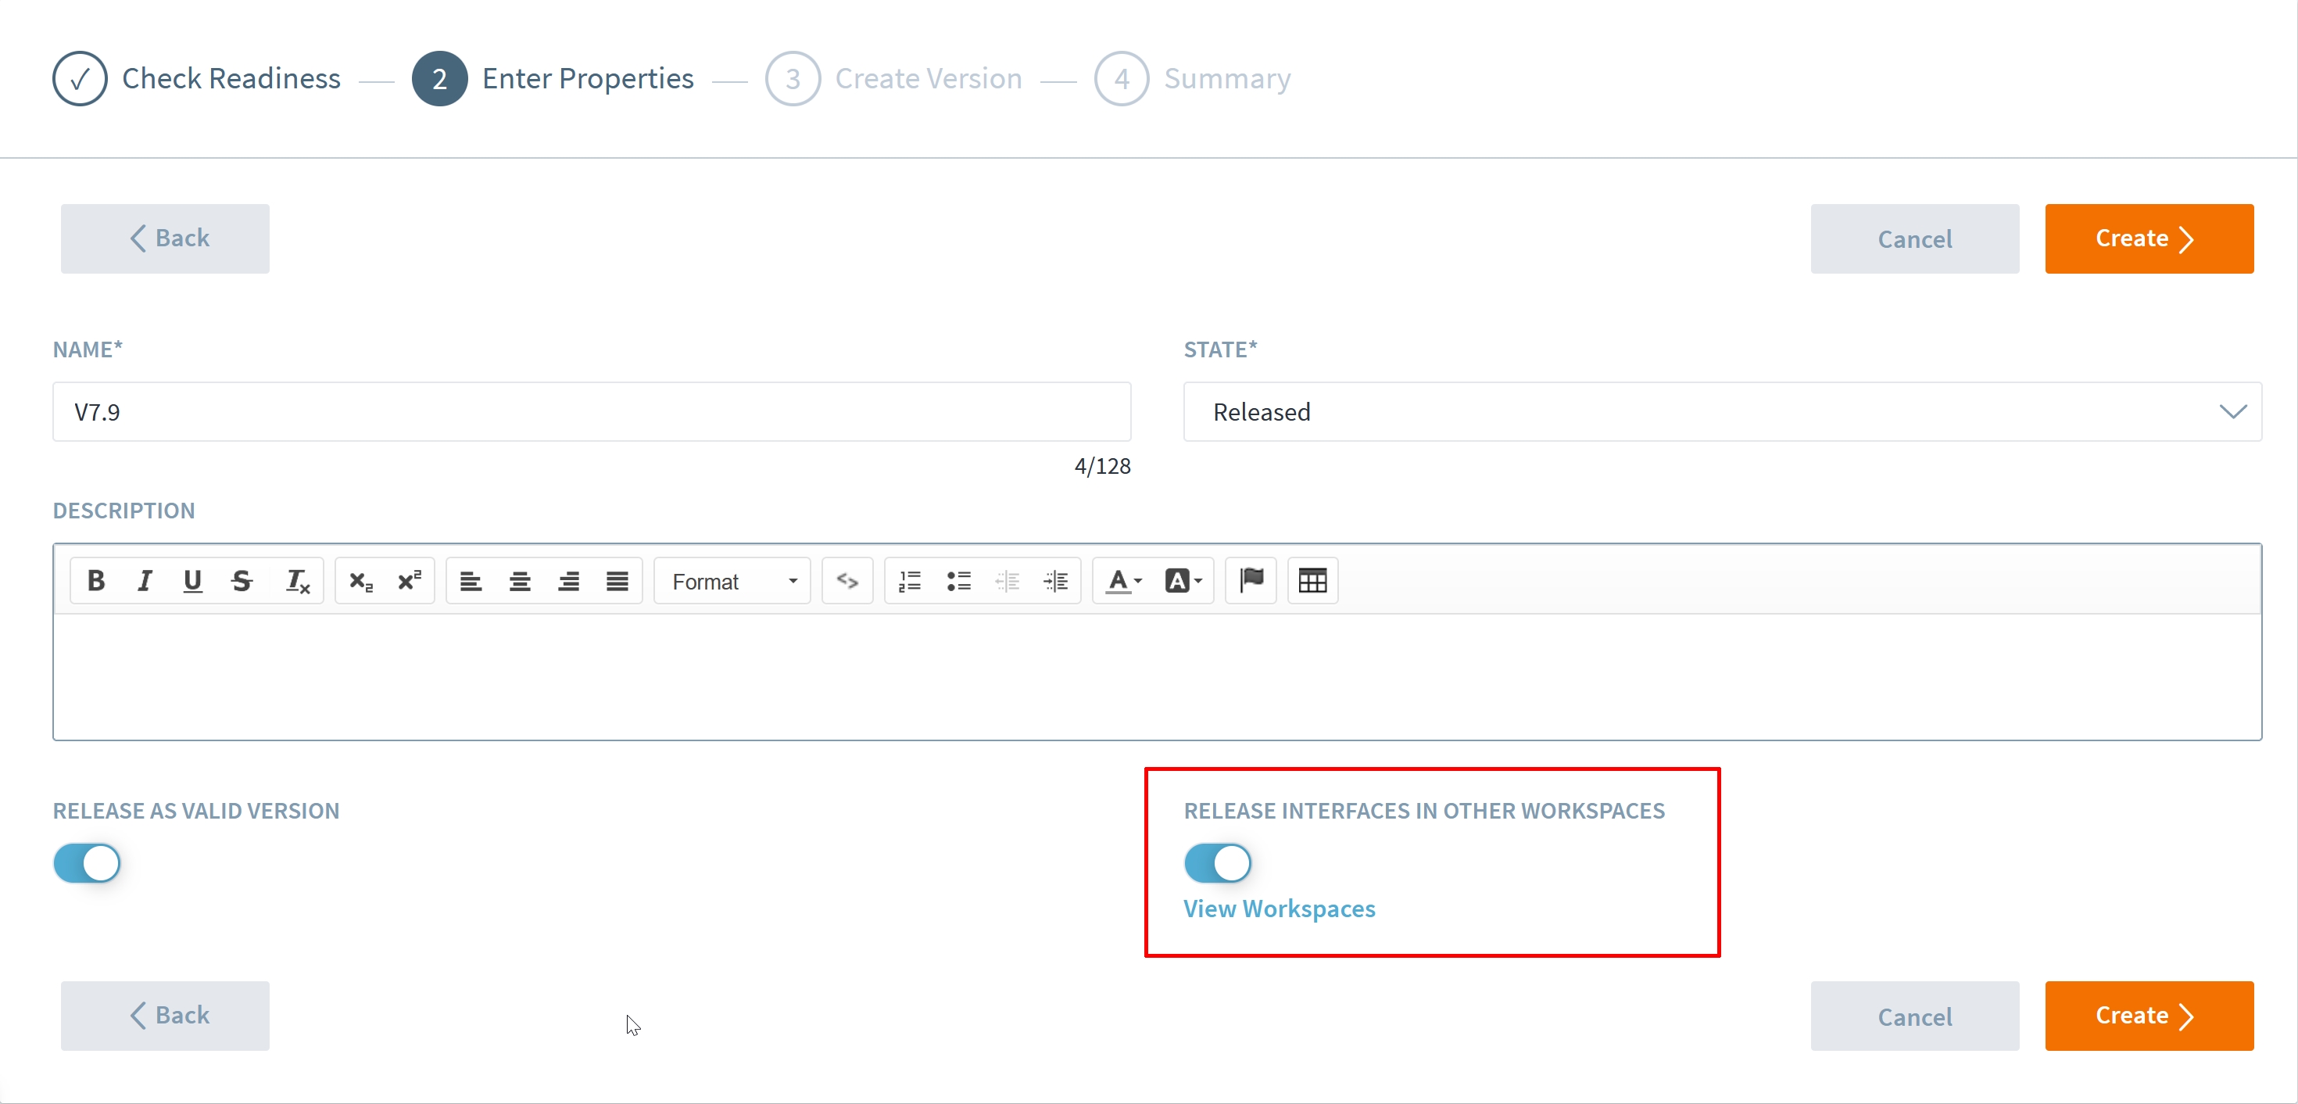Apply italic formatting in editor toolbar
Screen dimensions: 2298x1104
click(x=145, y=581)
